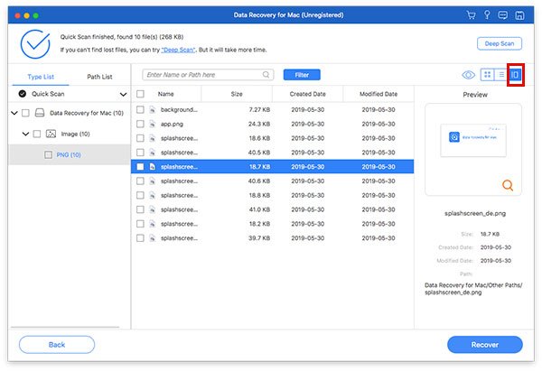Check the background file checkbox
542x371 pixels.
(x=140, y=110)
